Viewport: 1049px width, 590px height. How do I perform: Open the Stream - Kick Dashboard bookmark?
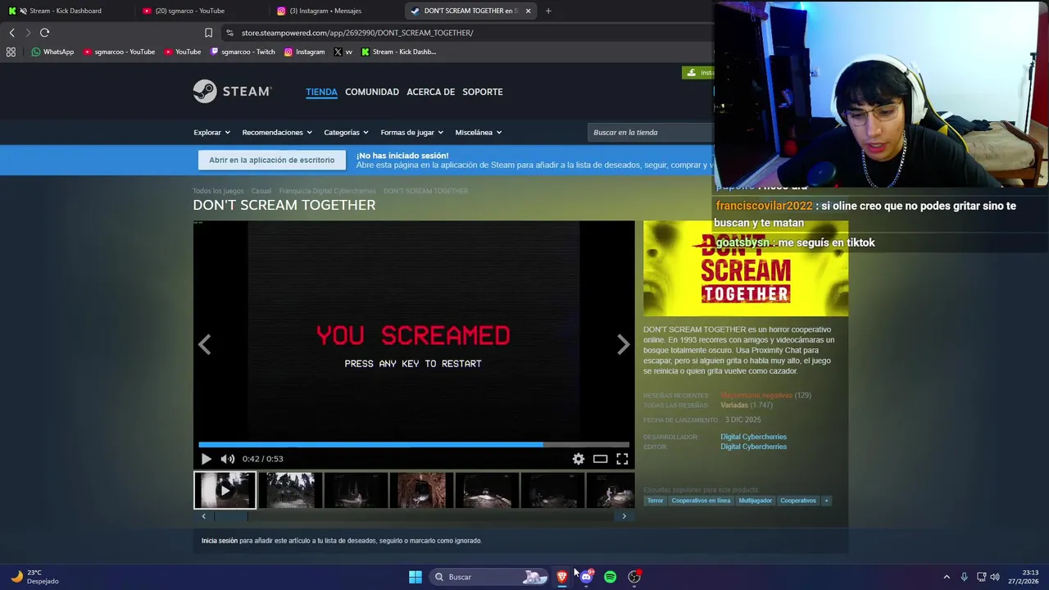pyautogui.click(x=398, y=52)
